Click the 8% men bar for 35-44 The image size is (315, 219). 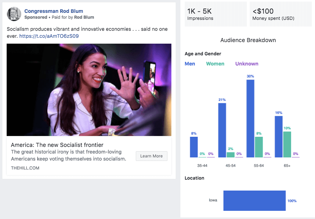pyautogui.click(x=194, y=147)
